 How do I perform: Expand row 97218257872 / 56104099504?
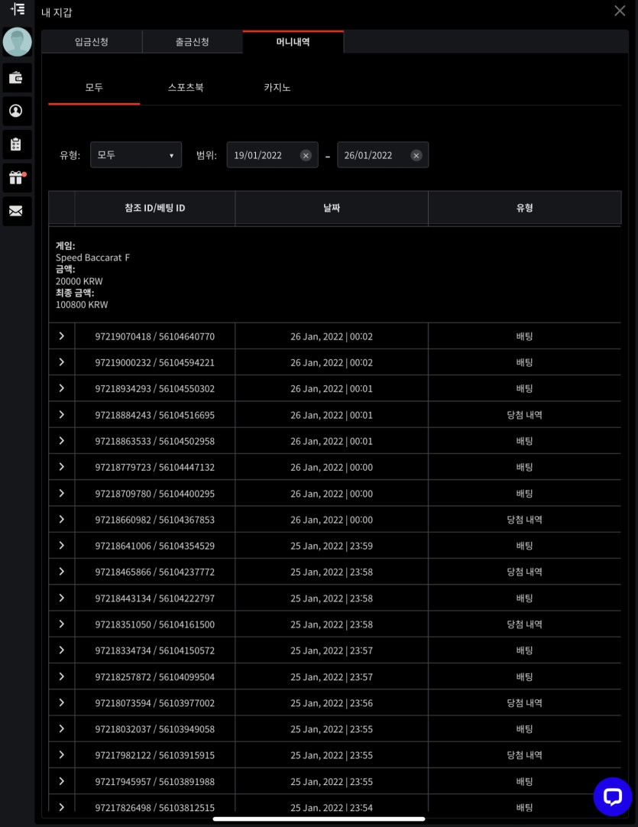pos(62,676)
